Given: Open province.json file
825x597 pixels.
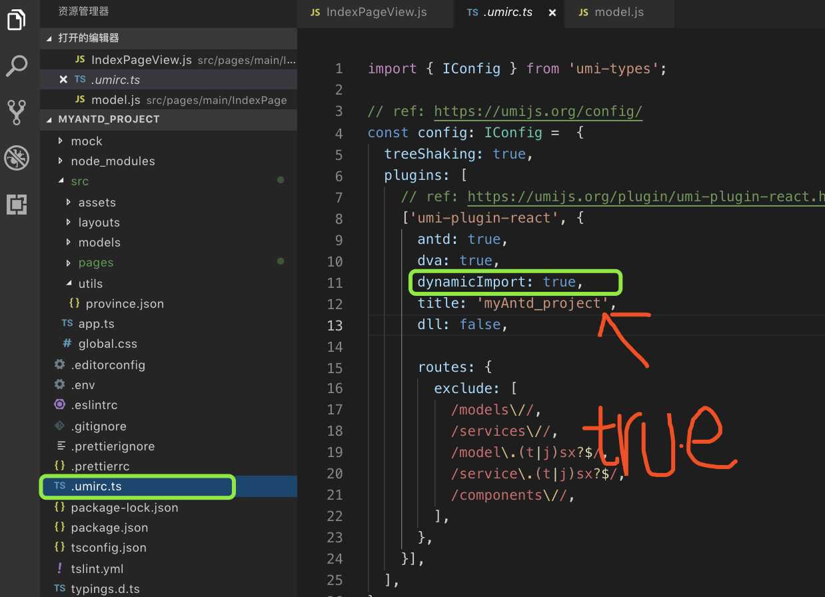Looking at the screenshot, I should coord(125,304).
